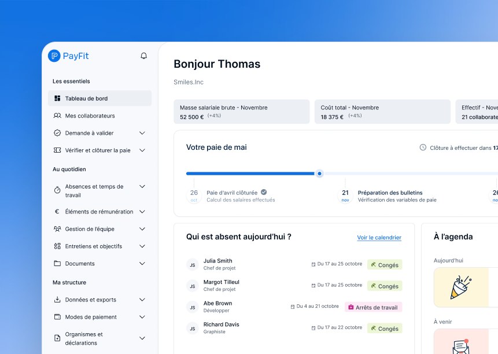Click the Smiles.Inc company name
This screenshot has width=498, height=354.
(189, 82)
